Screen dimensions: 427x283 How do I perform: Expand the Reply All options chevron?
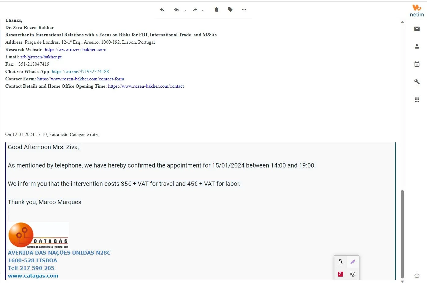tap(185, 11)
